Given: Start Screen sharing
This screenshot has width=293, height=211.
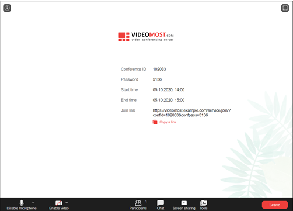Looking at the screenshot, I should 184,205.
